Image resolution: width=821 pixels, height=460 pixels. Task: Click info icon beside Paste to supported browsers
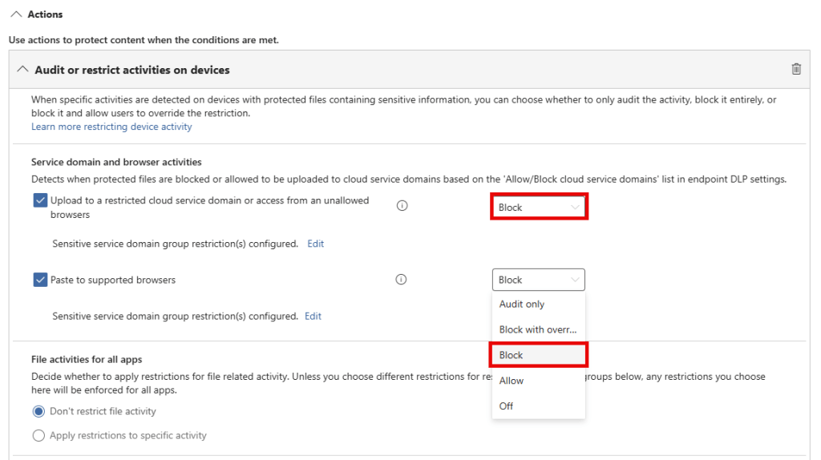(x=402, y=280)
